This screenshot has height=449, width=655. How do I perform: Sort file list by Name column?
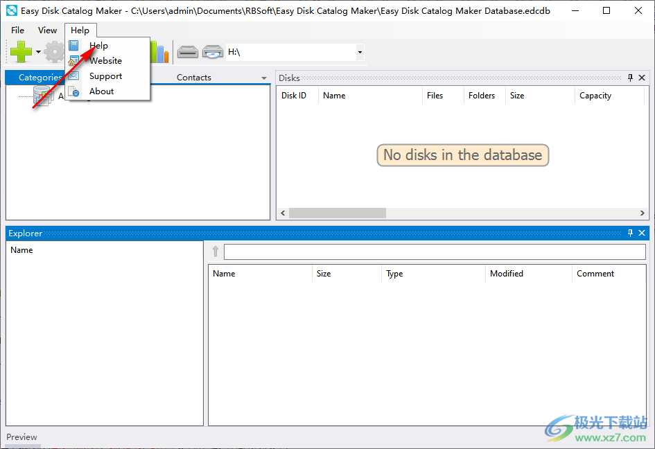260,274
